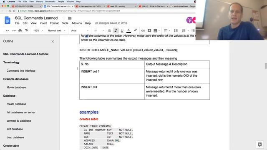Viewport: 267px width, 150px height.
Task: Open the Add-ons menu
Action: click(x=76, y=23)
